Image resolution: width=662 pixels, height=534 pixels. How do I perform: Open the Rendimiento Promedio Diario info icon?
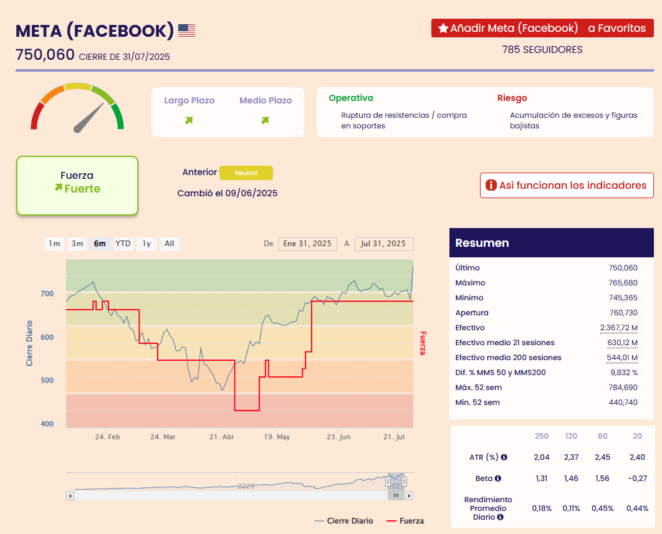click(x=500, y=517)
